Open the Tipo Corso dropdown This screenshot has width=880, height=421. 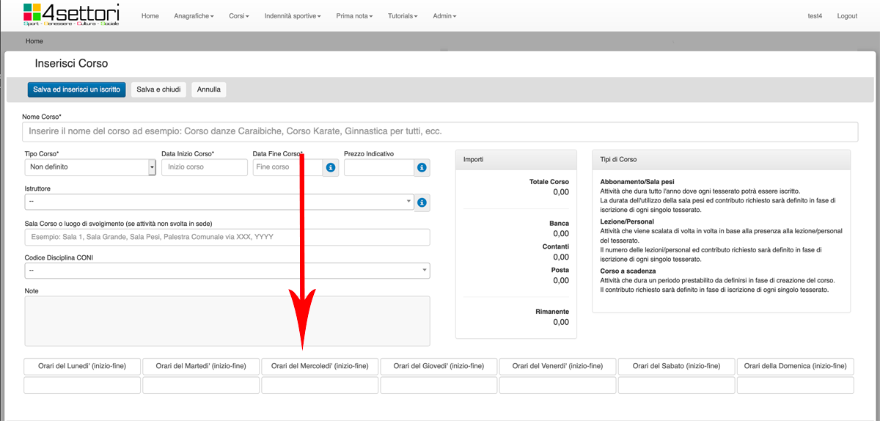point(90,167)
